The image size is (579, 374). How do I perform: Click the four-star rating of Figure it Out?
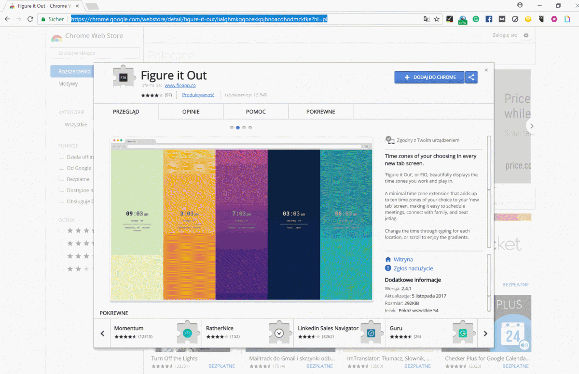(152, 95)
